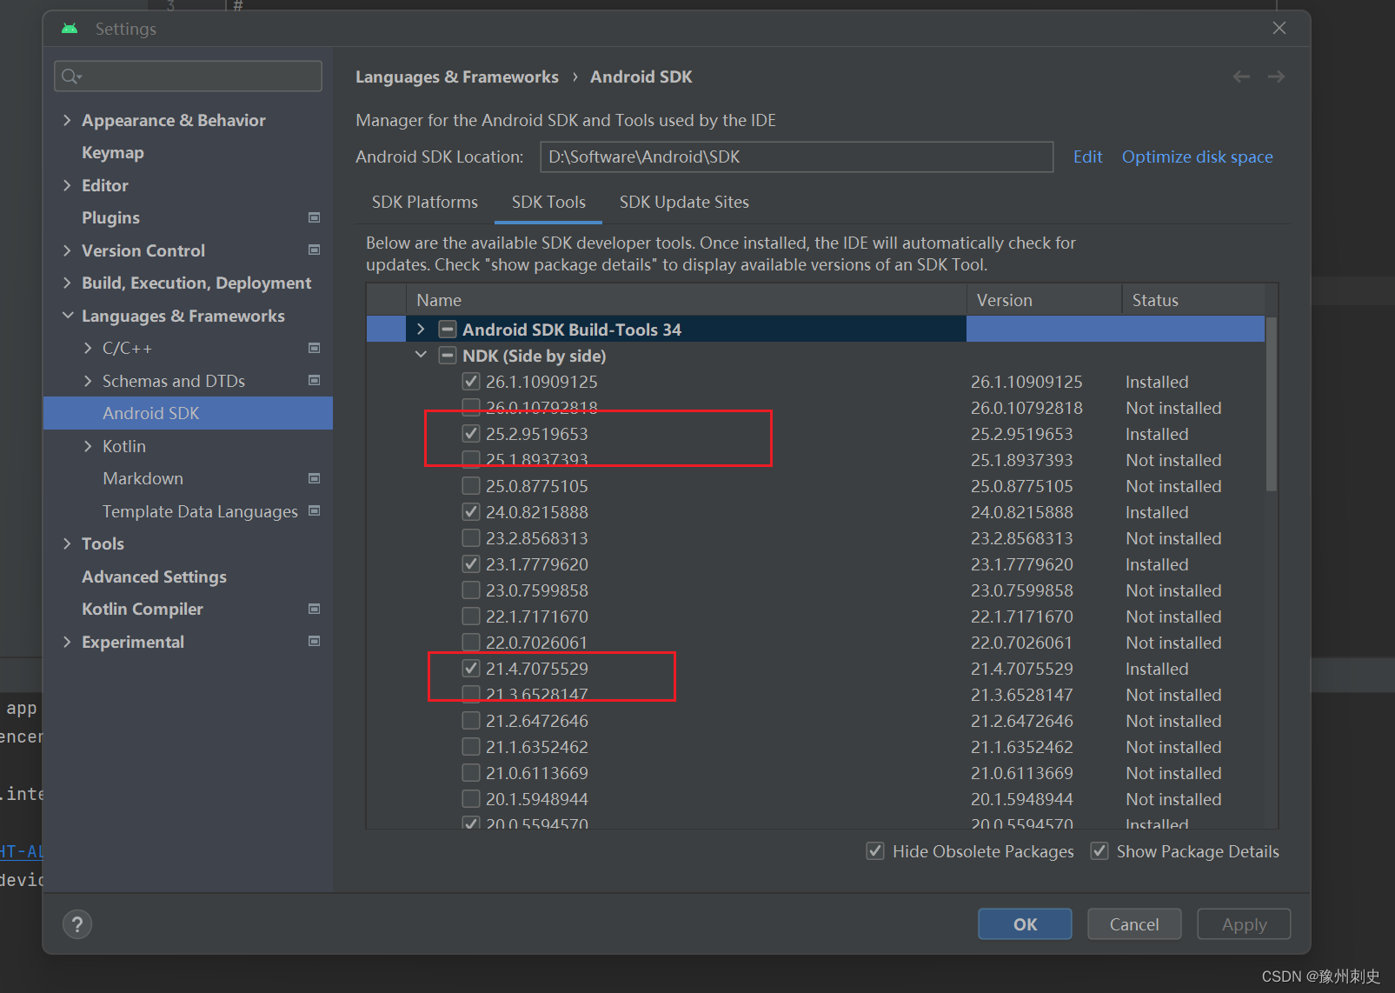Expand Appearance & Behavior section

tap(67, 120)
